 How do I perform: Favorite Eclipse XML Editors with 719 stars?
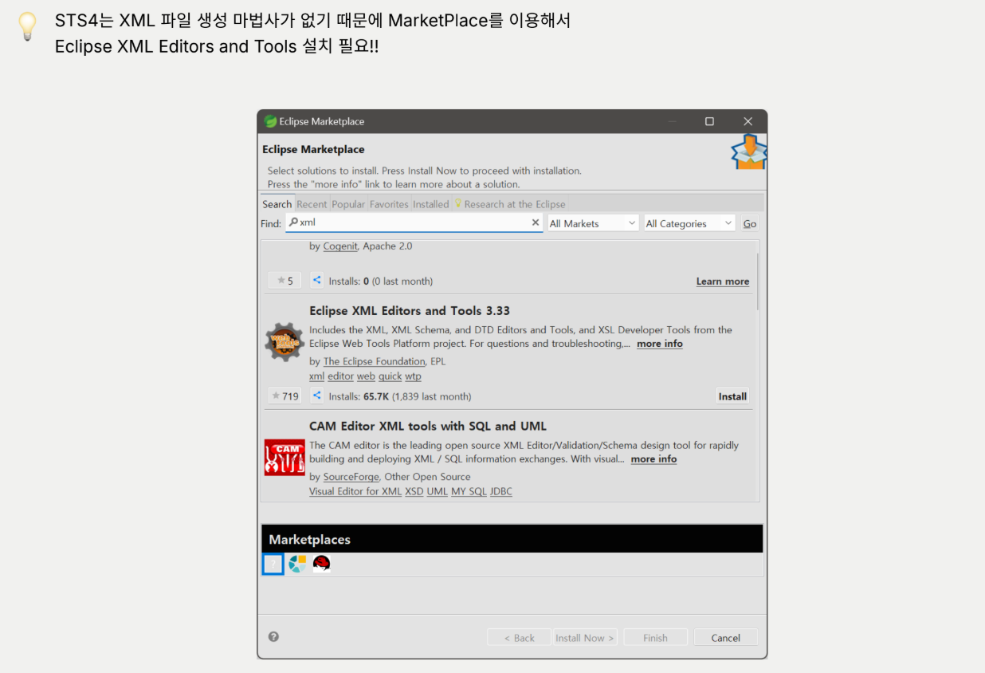285,396
